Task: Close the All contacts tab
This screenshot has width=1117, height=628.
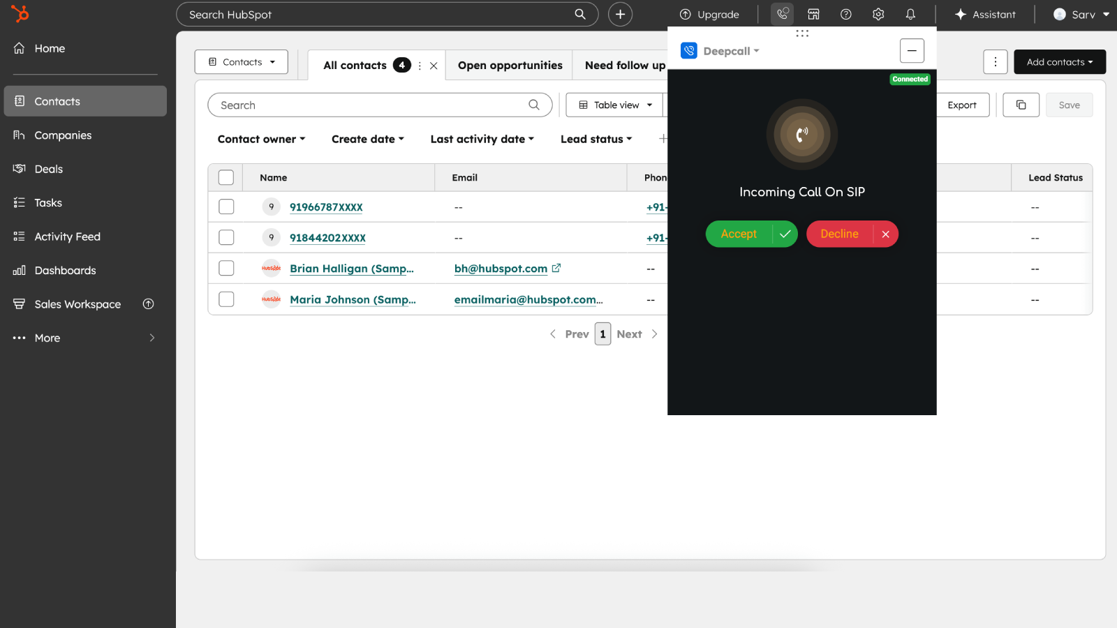Action: coord(434,66)
